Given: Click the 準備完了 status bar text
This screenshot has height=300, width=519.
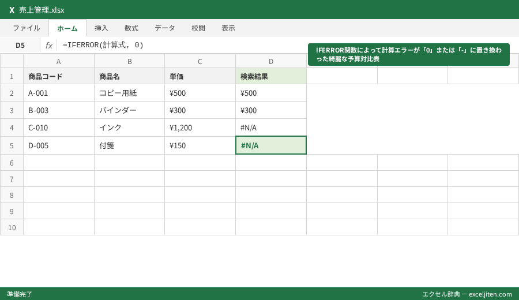Looking at the screenshot, I should 20,294.
